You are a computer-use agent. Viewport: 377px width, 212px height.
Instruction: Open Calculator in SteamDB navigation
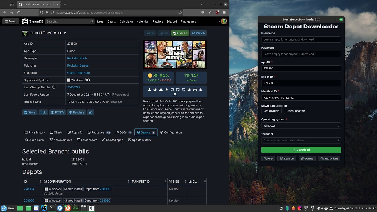126,21
